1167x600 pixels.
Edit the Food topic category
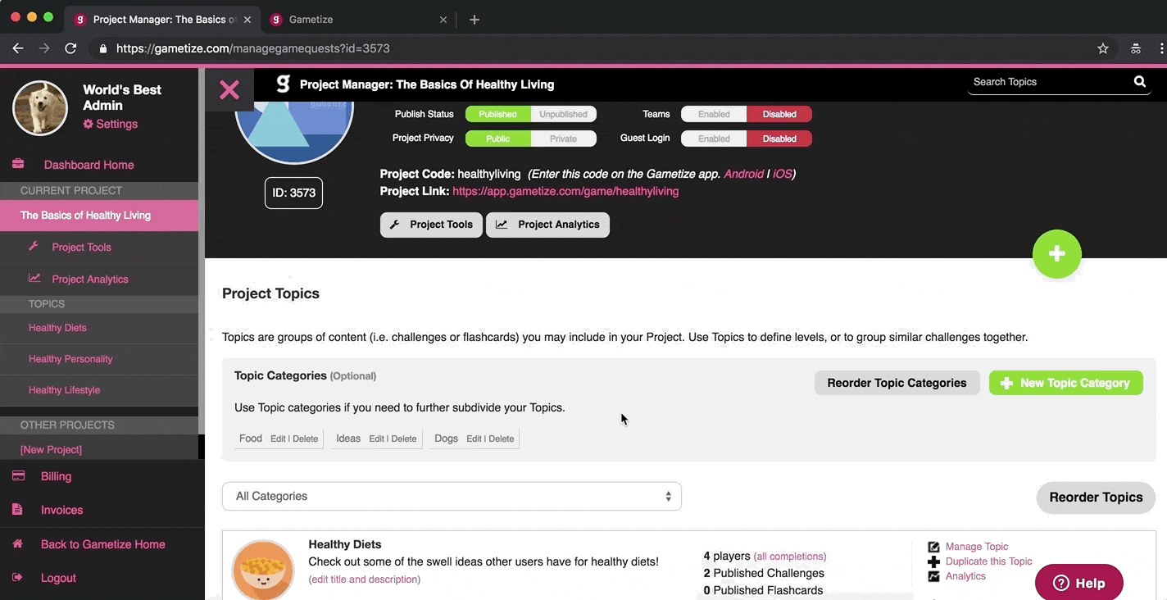click(278, 439)
